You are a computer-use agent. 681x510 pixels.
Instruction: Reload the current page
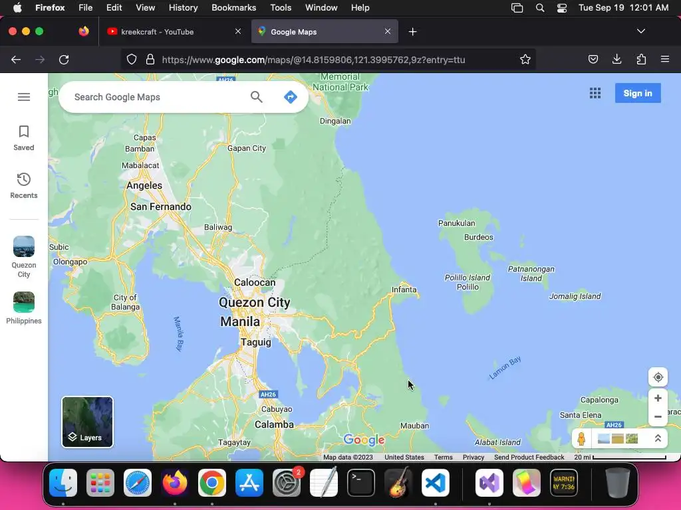point(64,59)
